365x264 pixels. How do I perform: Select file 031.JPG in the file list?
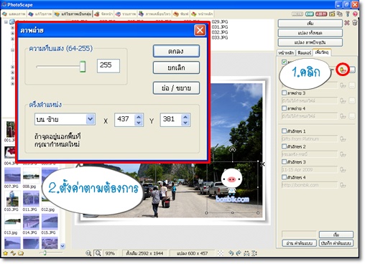(220, 27)
